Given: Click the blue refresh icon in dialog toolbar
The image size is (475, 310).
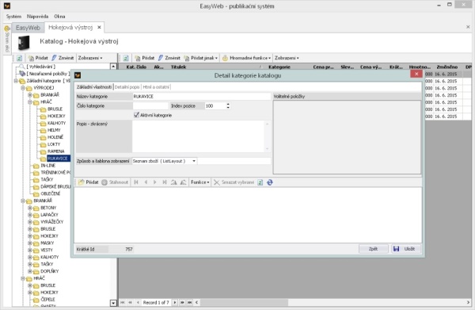Looking at the screenshot, I should click(270, 182).
